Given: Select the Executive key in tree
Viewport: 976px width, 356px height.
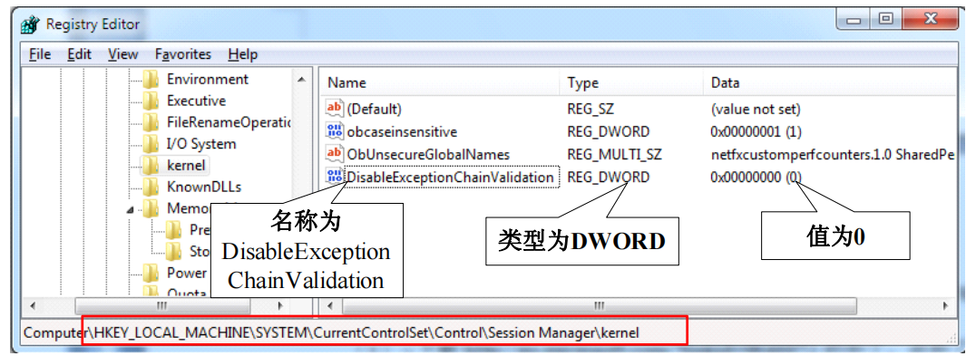Looking at the screenshot, I should (x=196, y=101).
